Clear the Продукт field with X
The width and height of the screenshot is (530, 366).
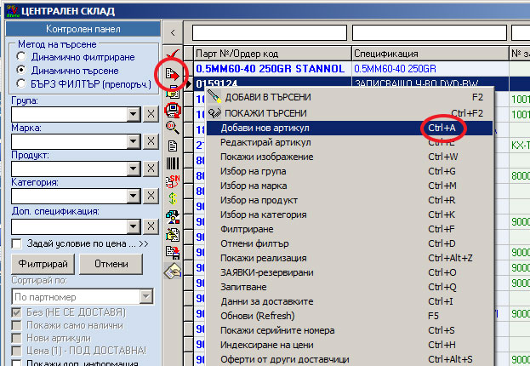(x=151, y=169)
